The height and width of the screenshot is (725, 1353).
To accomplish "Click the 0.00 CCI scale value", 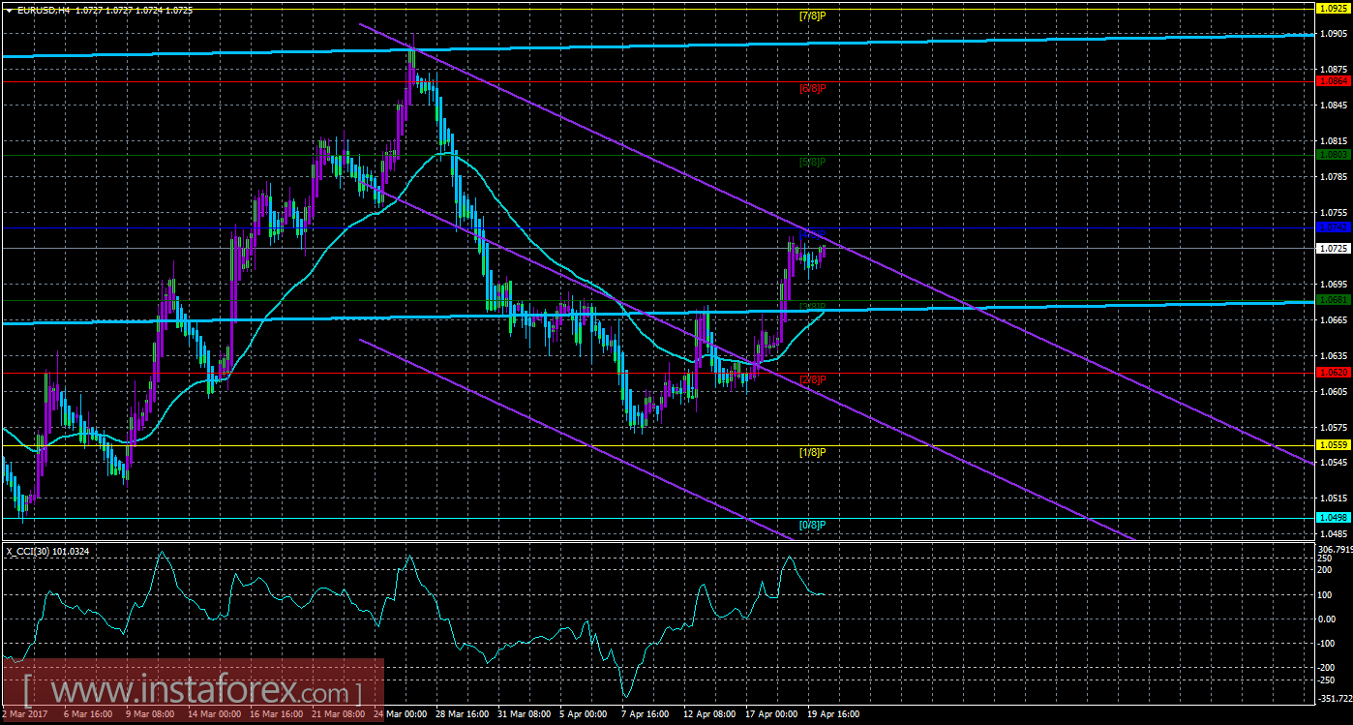I will tap(1328, 619).
